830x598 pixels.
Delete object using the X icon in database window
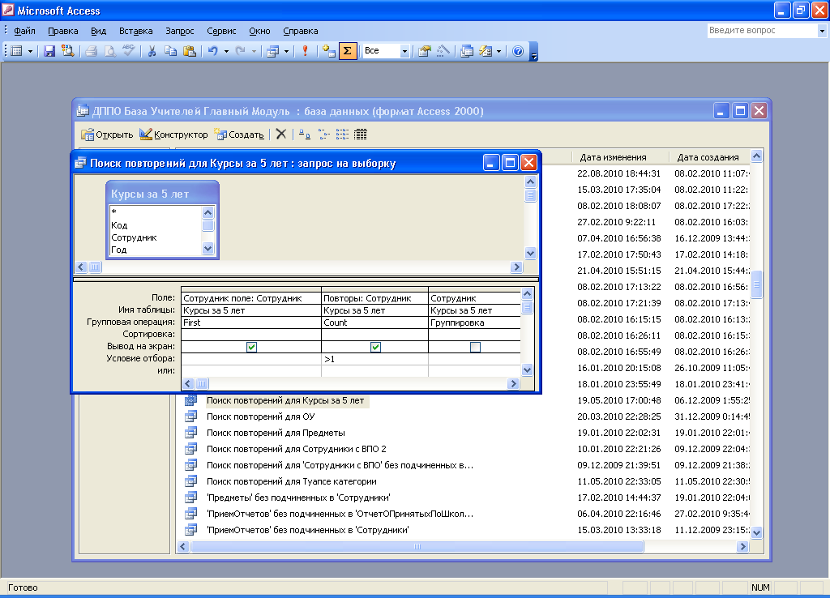click(x=281, y=135)
